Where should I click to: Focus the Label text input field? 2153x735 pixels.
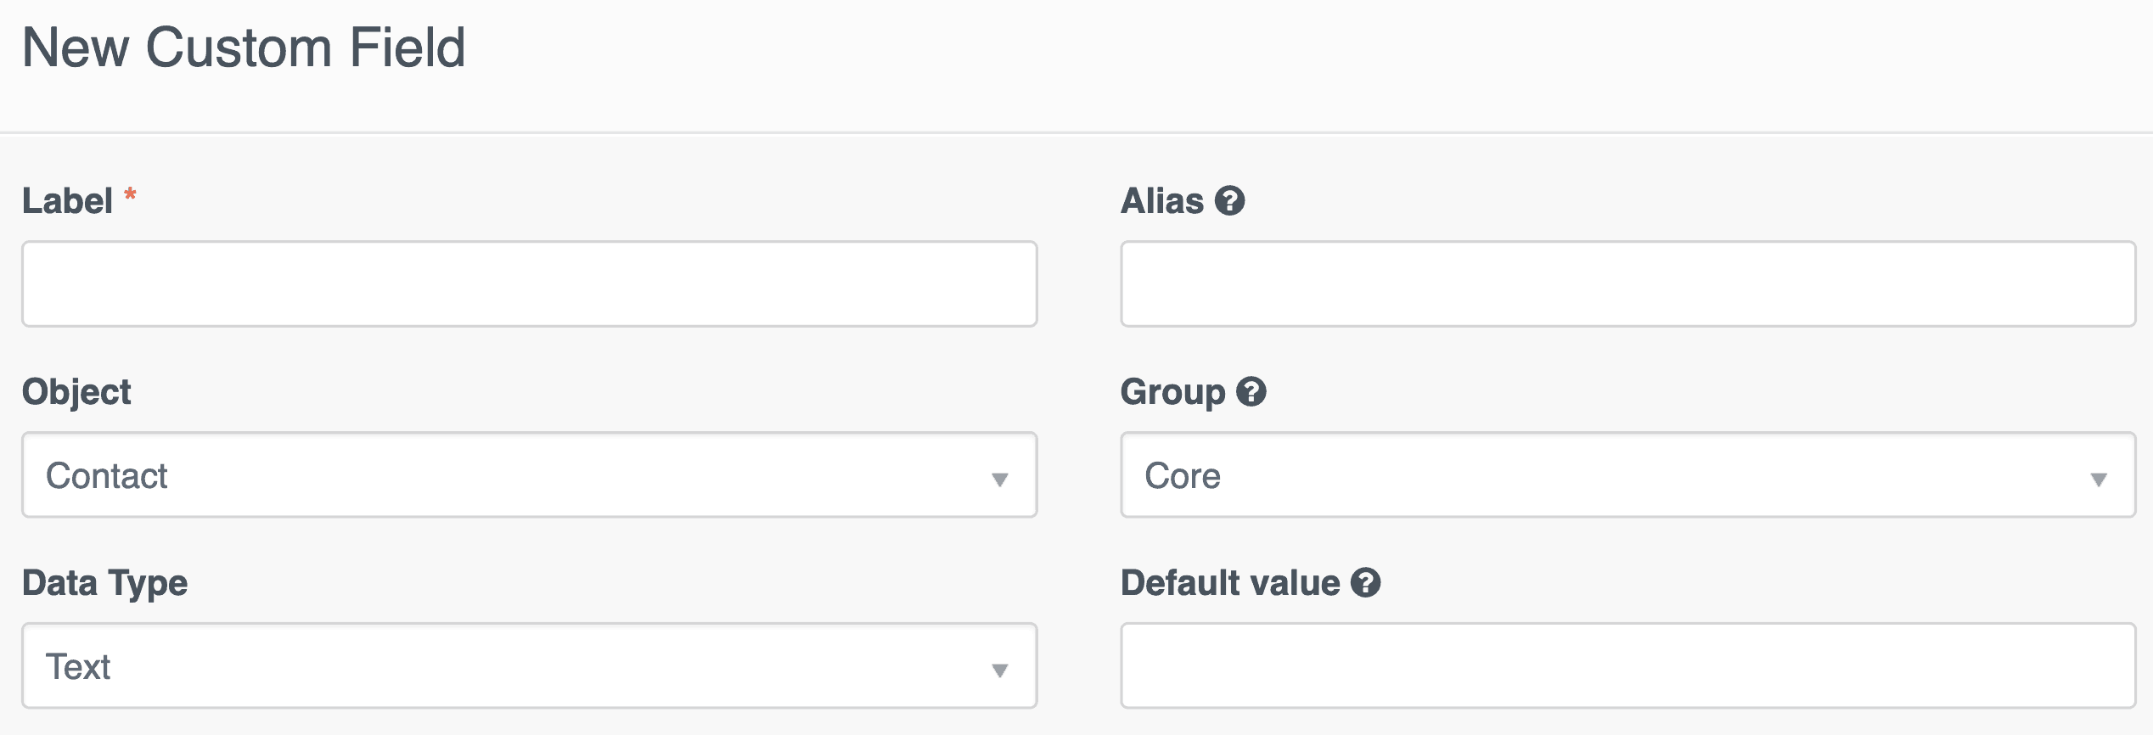(x=530, y=284)
